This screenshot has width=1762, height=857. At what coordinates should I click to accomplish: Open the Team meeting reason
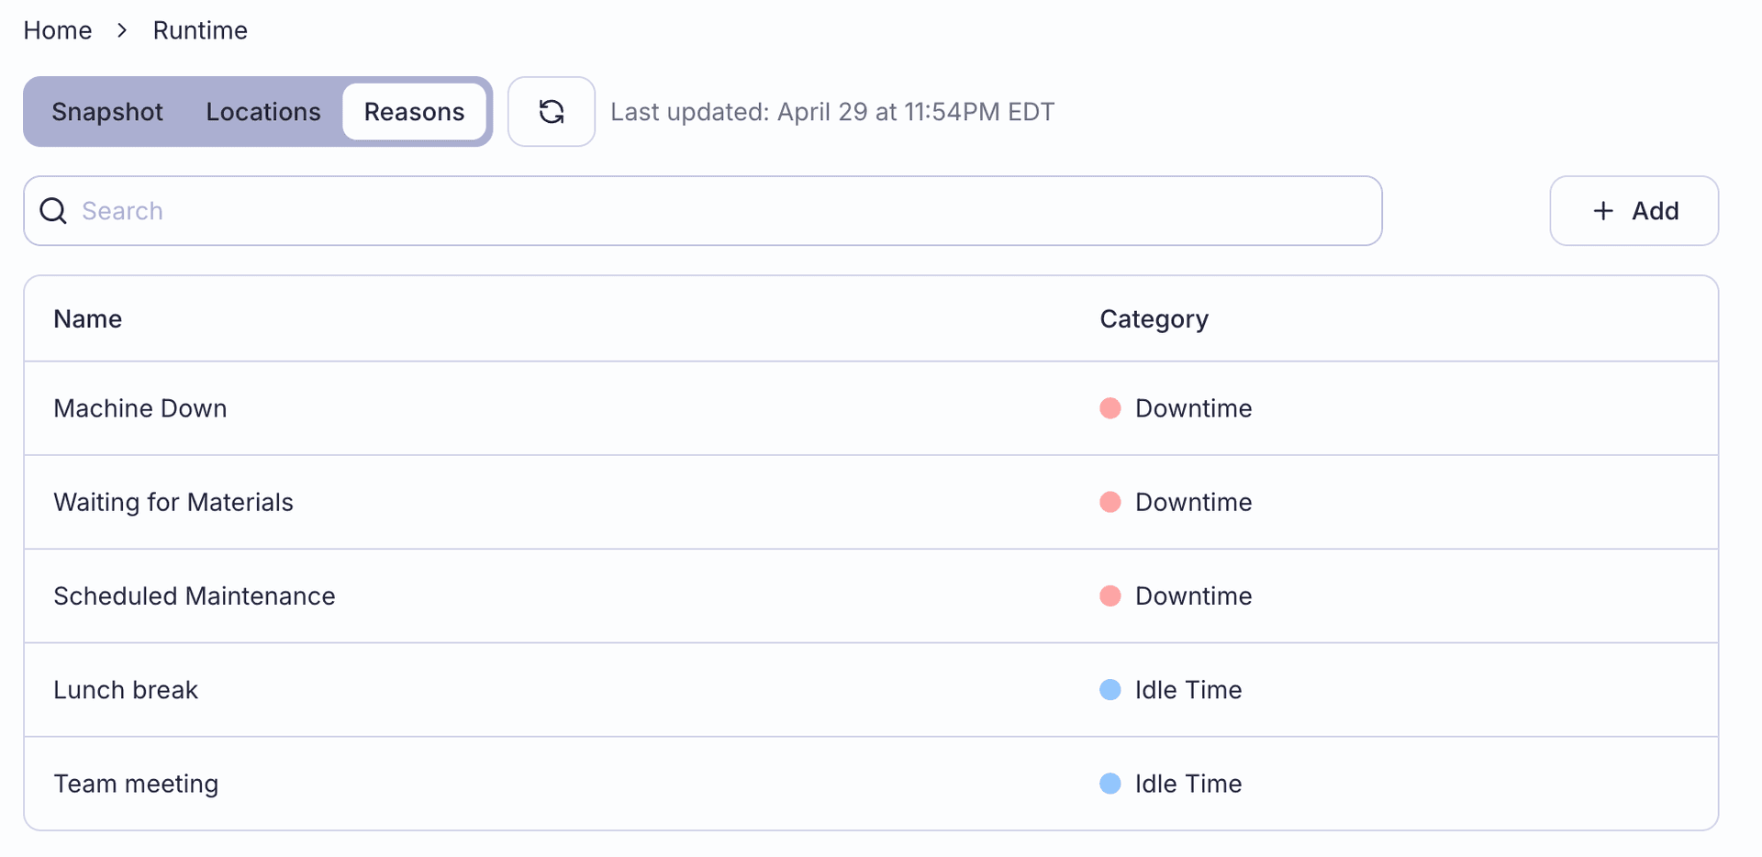[x=136, y=784]
